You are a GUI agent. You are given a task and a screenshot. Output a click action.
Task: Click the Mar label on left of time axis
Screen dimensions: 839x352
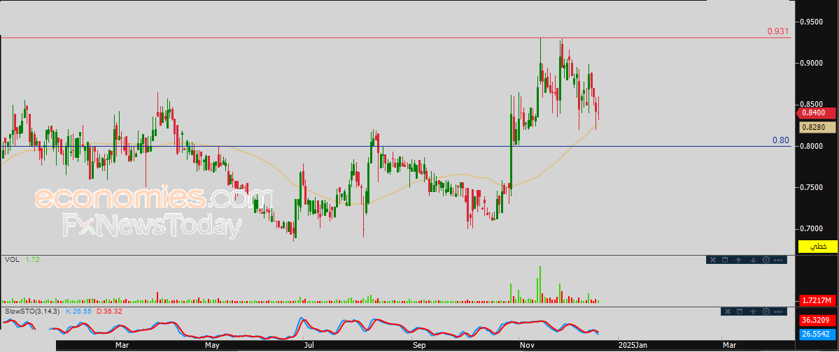[122, 346]
